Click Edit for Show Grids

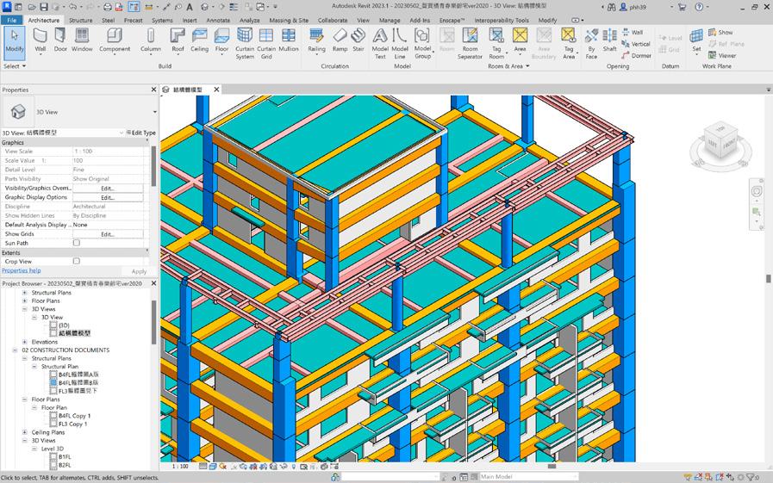coord(108,234)
